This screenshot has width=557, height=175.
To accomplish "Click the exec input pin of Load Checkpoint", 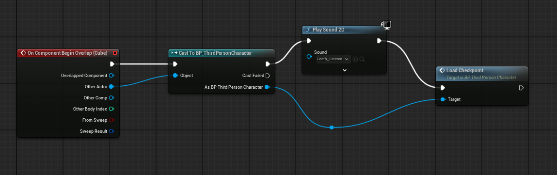I will point(443,88).
